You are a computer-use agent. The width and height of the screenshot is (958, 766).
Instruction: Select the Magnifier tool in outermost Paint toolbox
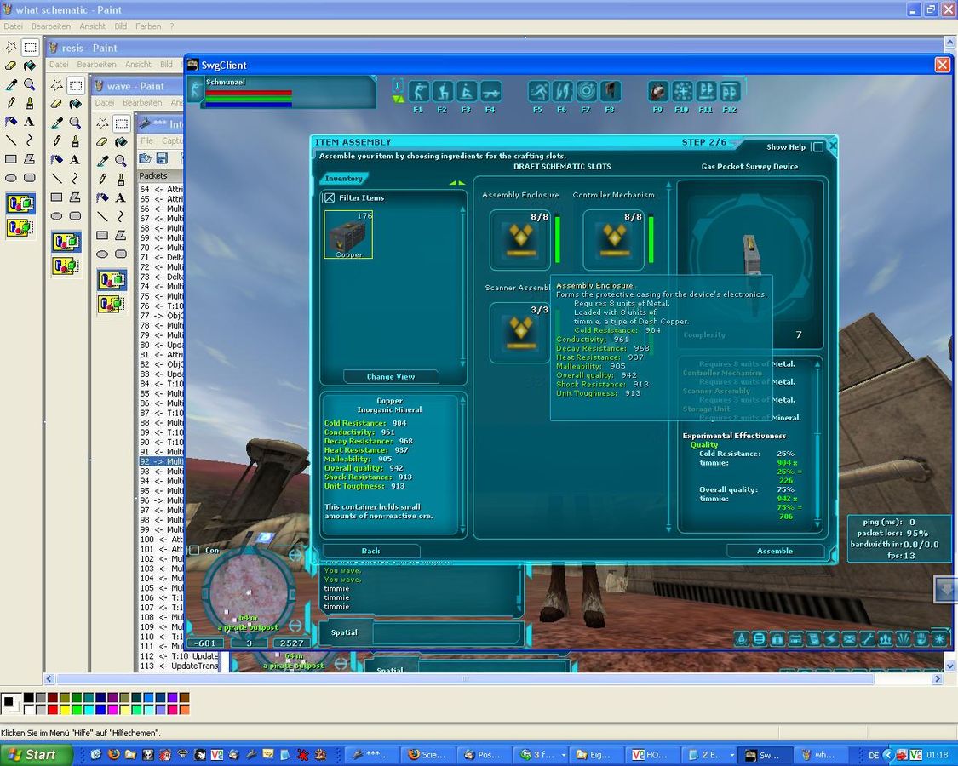click(29, 84)
